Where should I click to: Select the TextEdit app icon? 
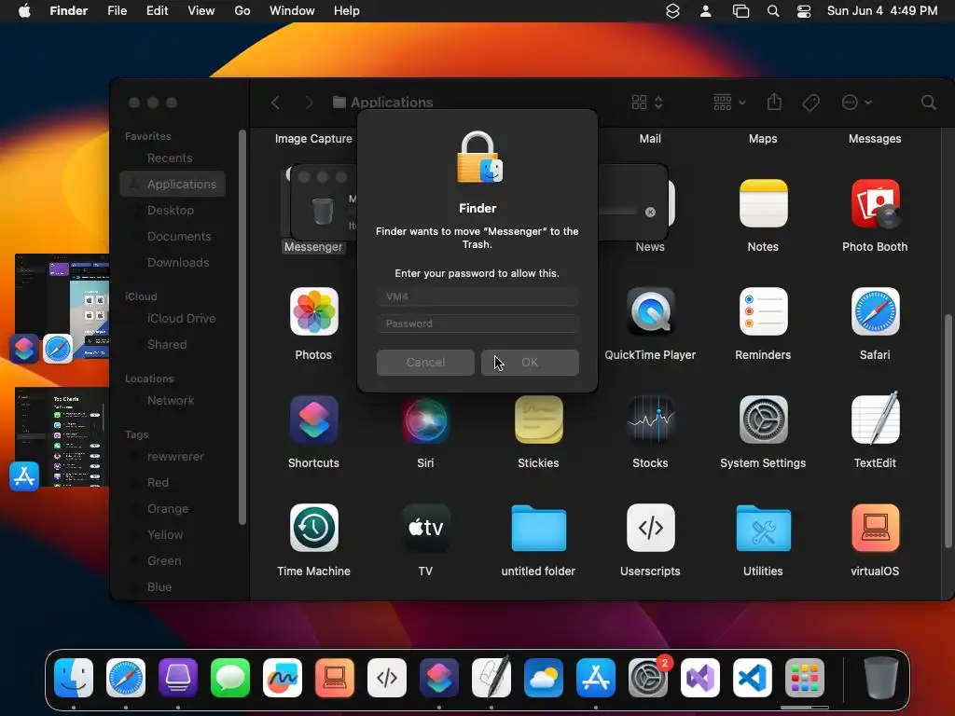click(x=875, y=419)
